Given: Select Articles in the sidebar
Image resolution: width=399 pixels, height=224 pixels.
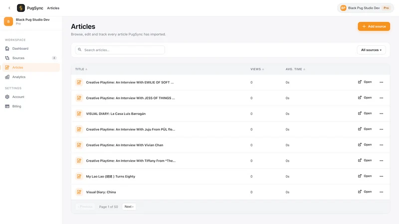Looking at the screenshot, I should point(31,67).
